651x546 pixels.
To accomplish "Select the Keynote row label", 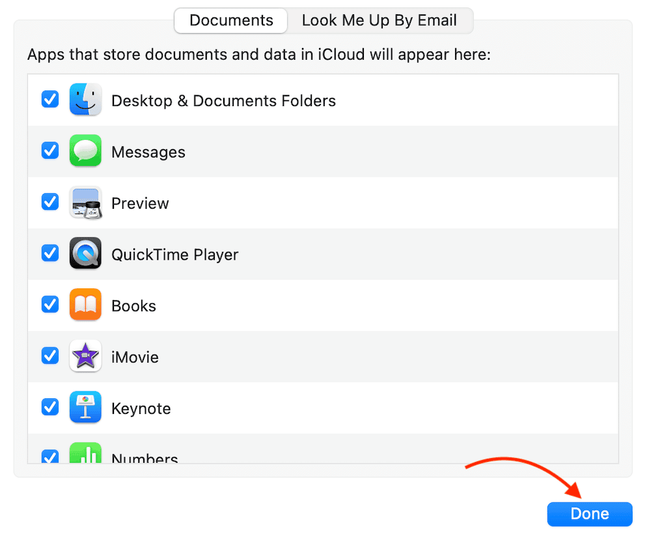I will [141, 409].
